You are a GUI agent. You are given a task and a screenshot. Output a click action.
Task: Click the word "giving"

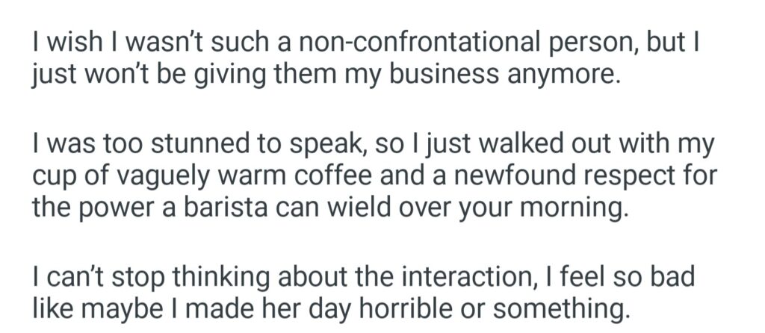coord(199,76)
